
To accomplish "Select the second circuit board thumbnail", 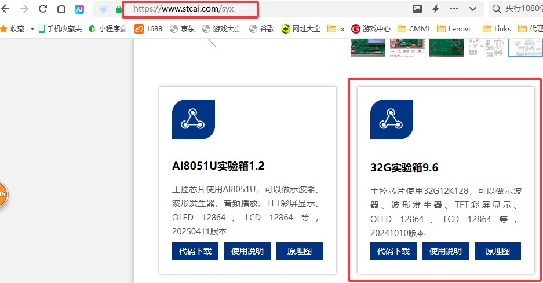I will click(x=407, y=47).
